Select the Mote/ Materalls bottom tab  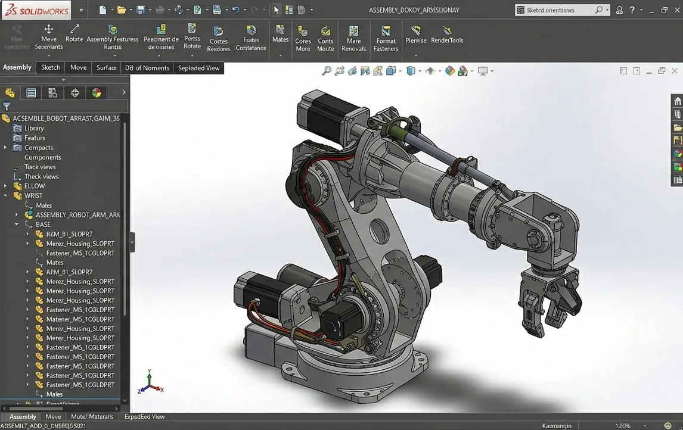(x=92, y=416)
